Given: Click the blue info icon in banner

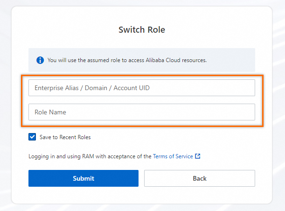Looking at the screenshot, I should pyautogui.click(x=40, y=60).
